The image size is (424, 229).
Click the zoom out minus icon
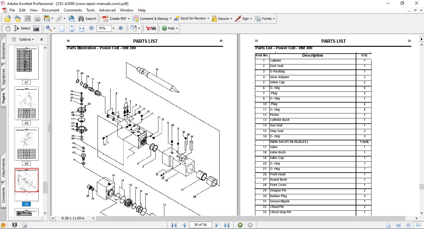(92, 28)
